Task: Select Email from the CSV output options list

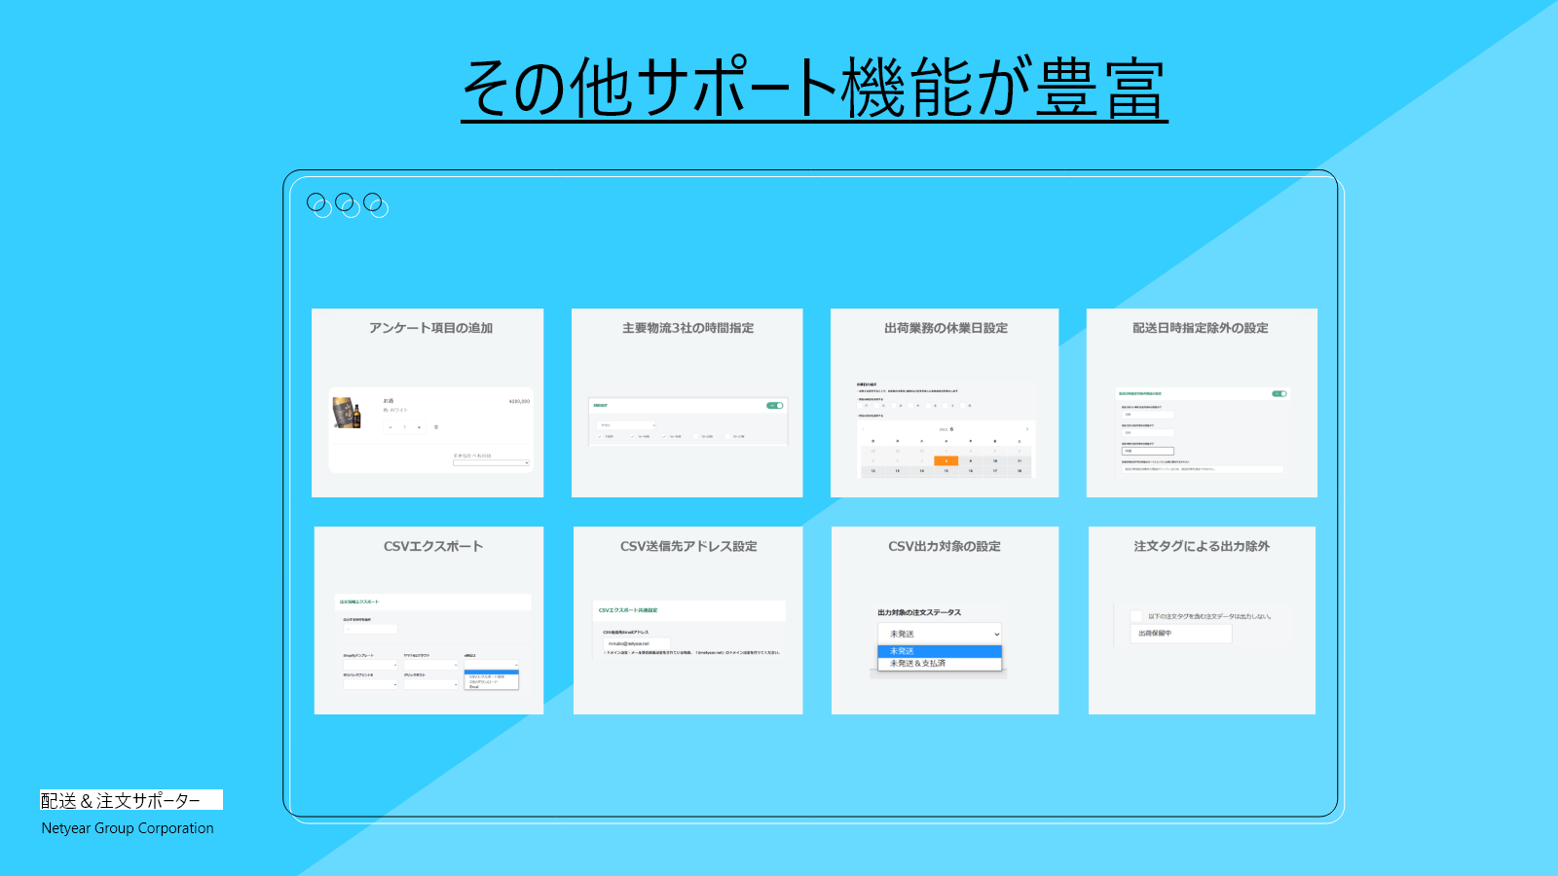Action: coord(473,686)
